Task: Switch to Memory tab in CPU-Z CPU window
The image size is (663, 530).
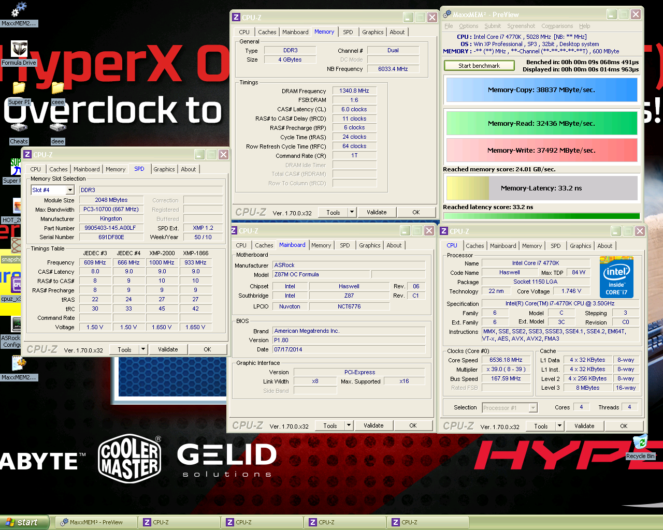Action: [x=532, y=246]
